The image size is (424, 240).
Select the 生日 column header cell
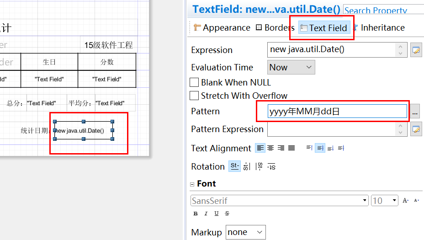tap(49, 62)
